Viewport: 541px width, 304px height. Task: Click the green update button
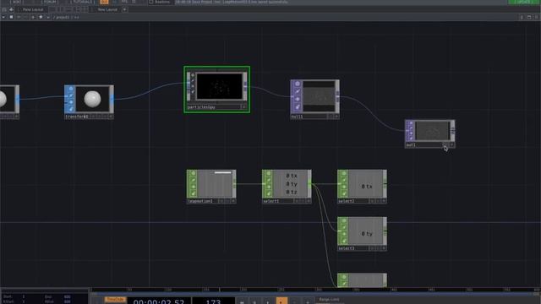tap(524, 2)
